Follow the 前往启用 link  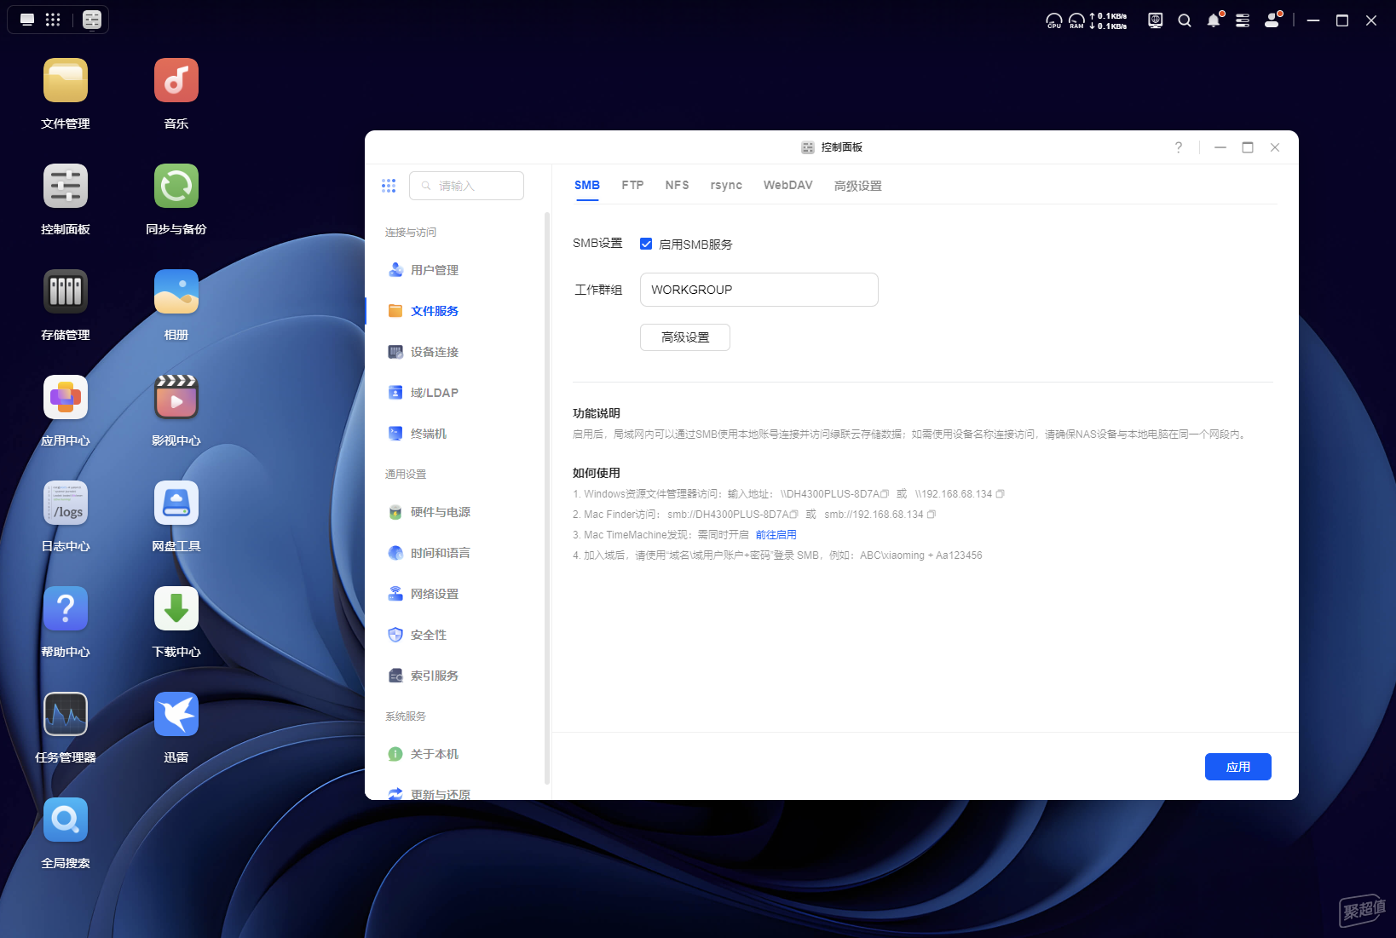click(776, 535)
